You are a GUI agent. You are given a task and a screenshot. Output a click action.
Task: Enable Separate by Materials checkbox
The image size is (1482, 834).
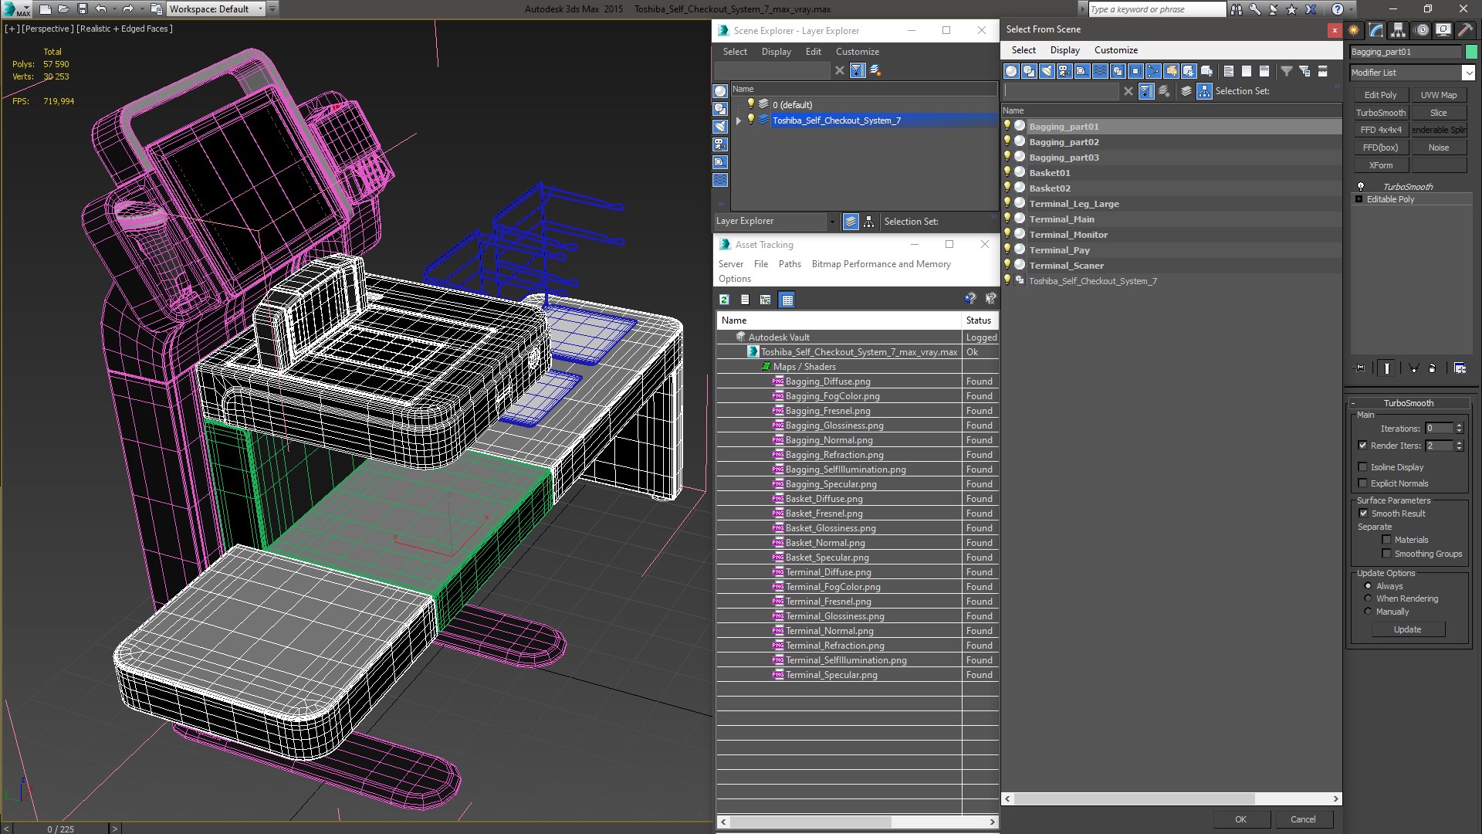coord(1386,540)
